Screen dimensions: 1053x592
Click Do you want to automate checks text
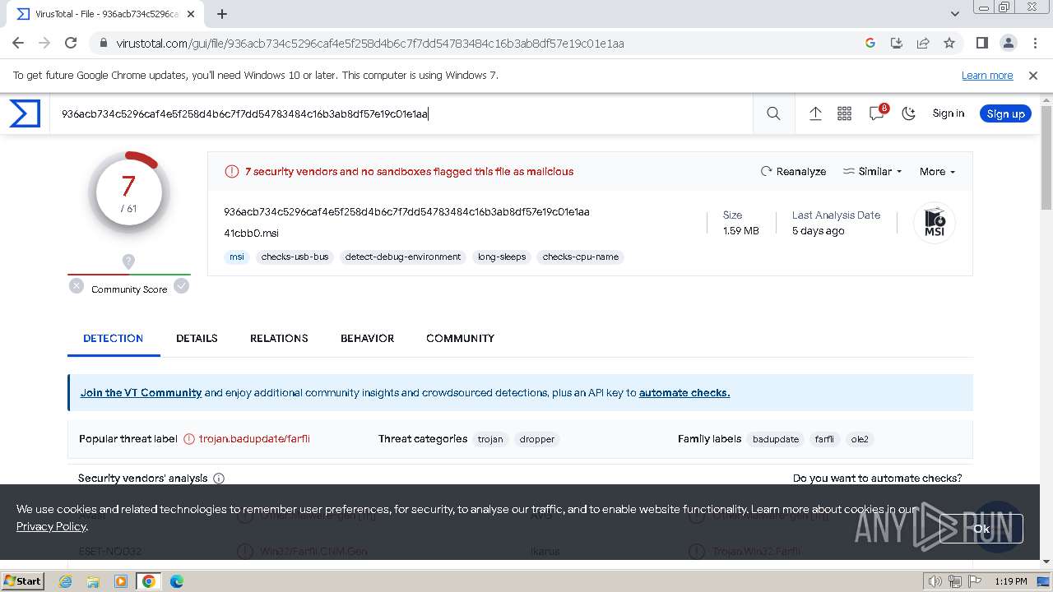(877, 478)
